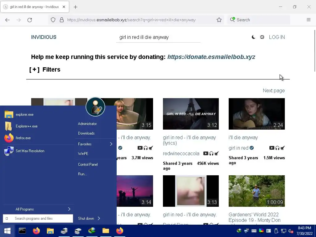Open Control Panel from Start menu

click(88, 164)
